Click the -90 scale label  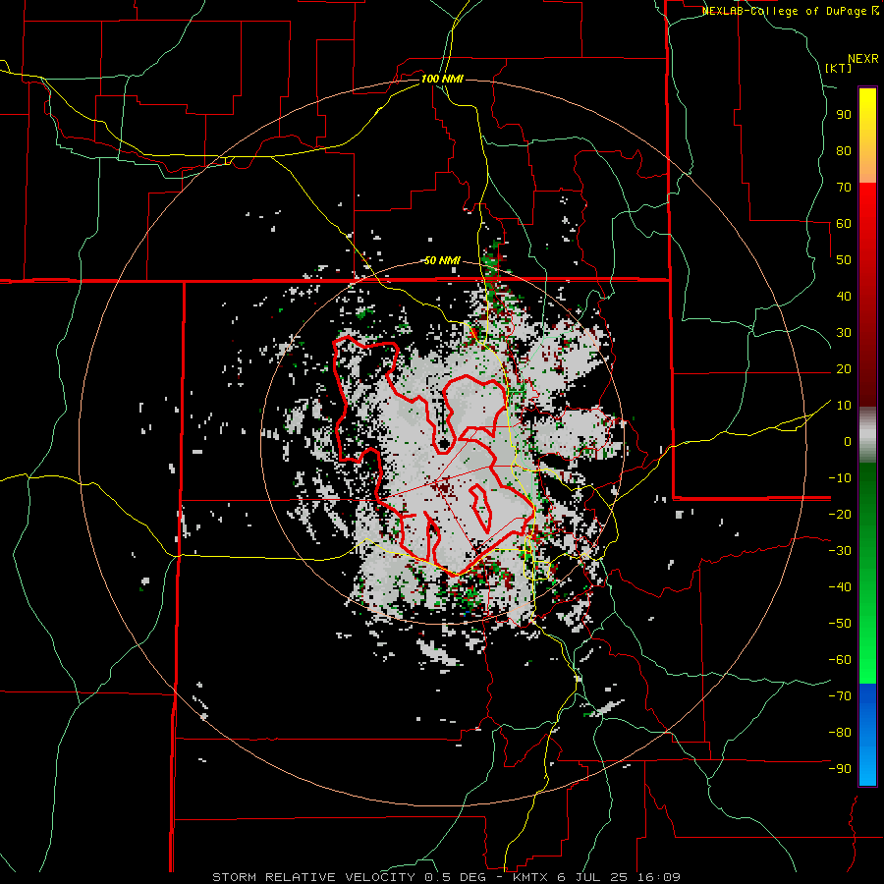[840, 769]
